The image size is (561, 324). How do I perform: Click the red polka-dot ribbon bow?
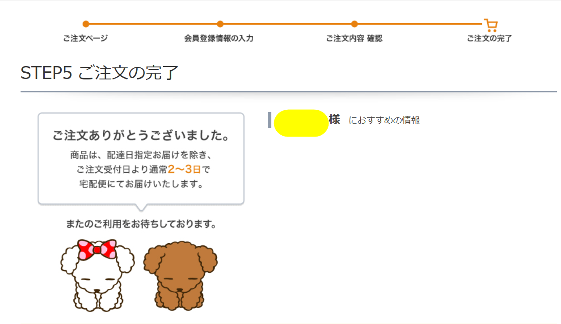(x=97, y=250)
